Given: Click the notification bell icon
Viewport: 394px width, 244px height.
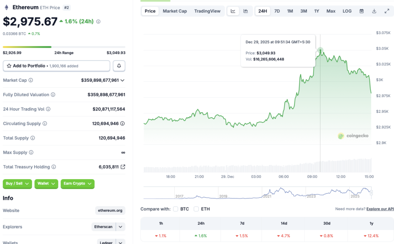Looking at the screenshot, I should click(x=119, y=66).
